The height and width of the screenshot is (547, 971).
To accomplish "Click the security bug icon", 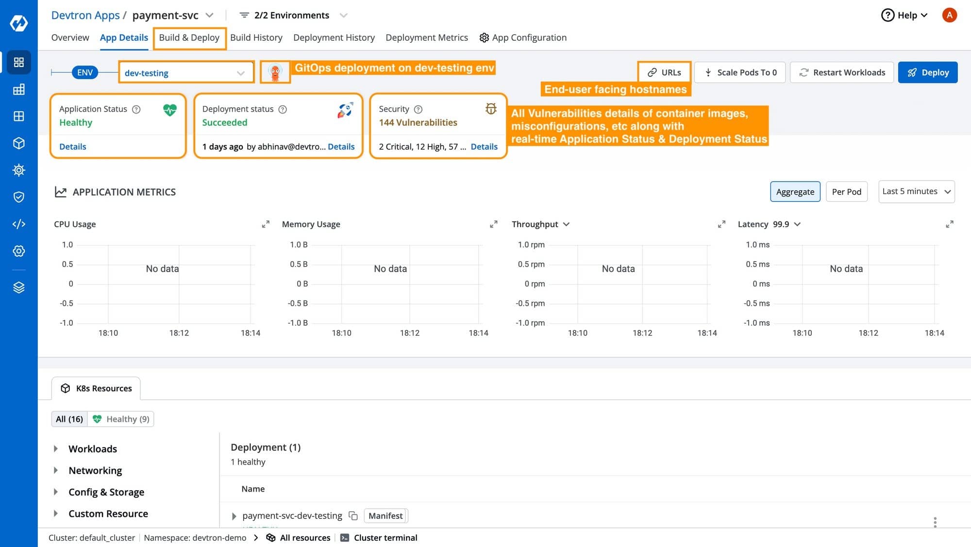I will click(491, 109).
